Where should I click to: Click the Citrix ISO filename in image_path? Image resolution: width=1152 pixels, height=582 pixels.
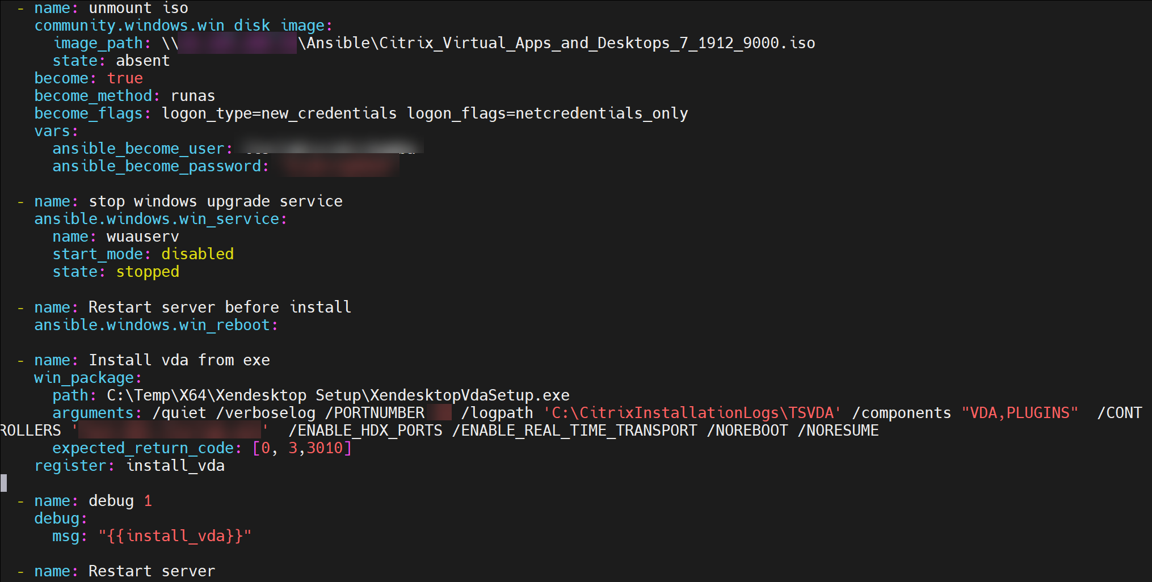point(597,43)
